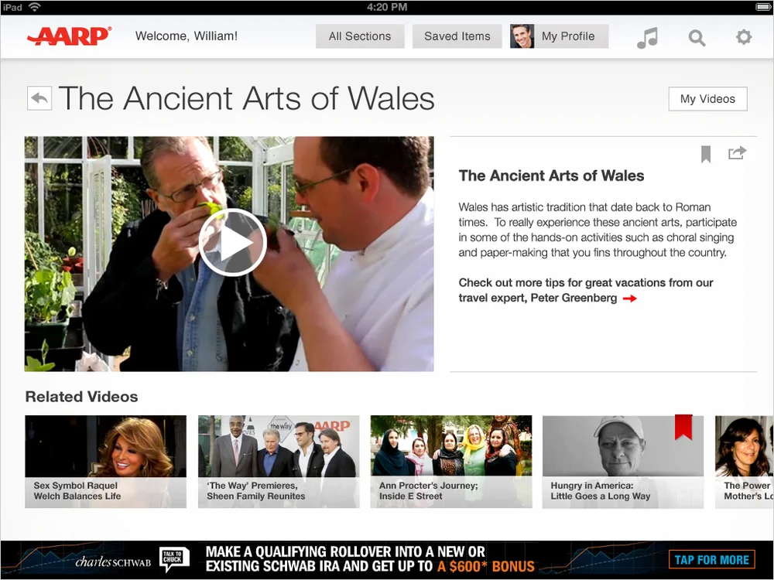Tap the bold video title in the description panel
The width and height of the screenshot is (774, 580).
tap(551, 176)
